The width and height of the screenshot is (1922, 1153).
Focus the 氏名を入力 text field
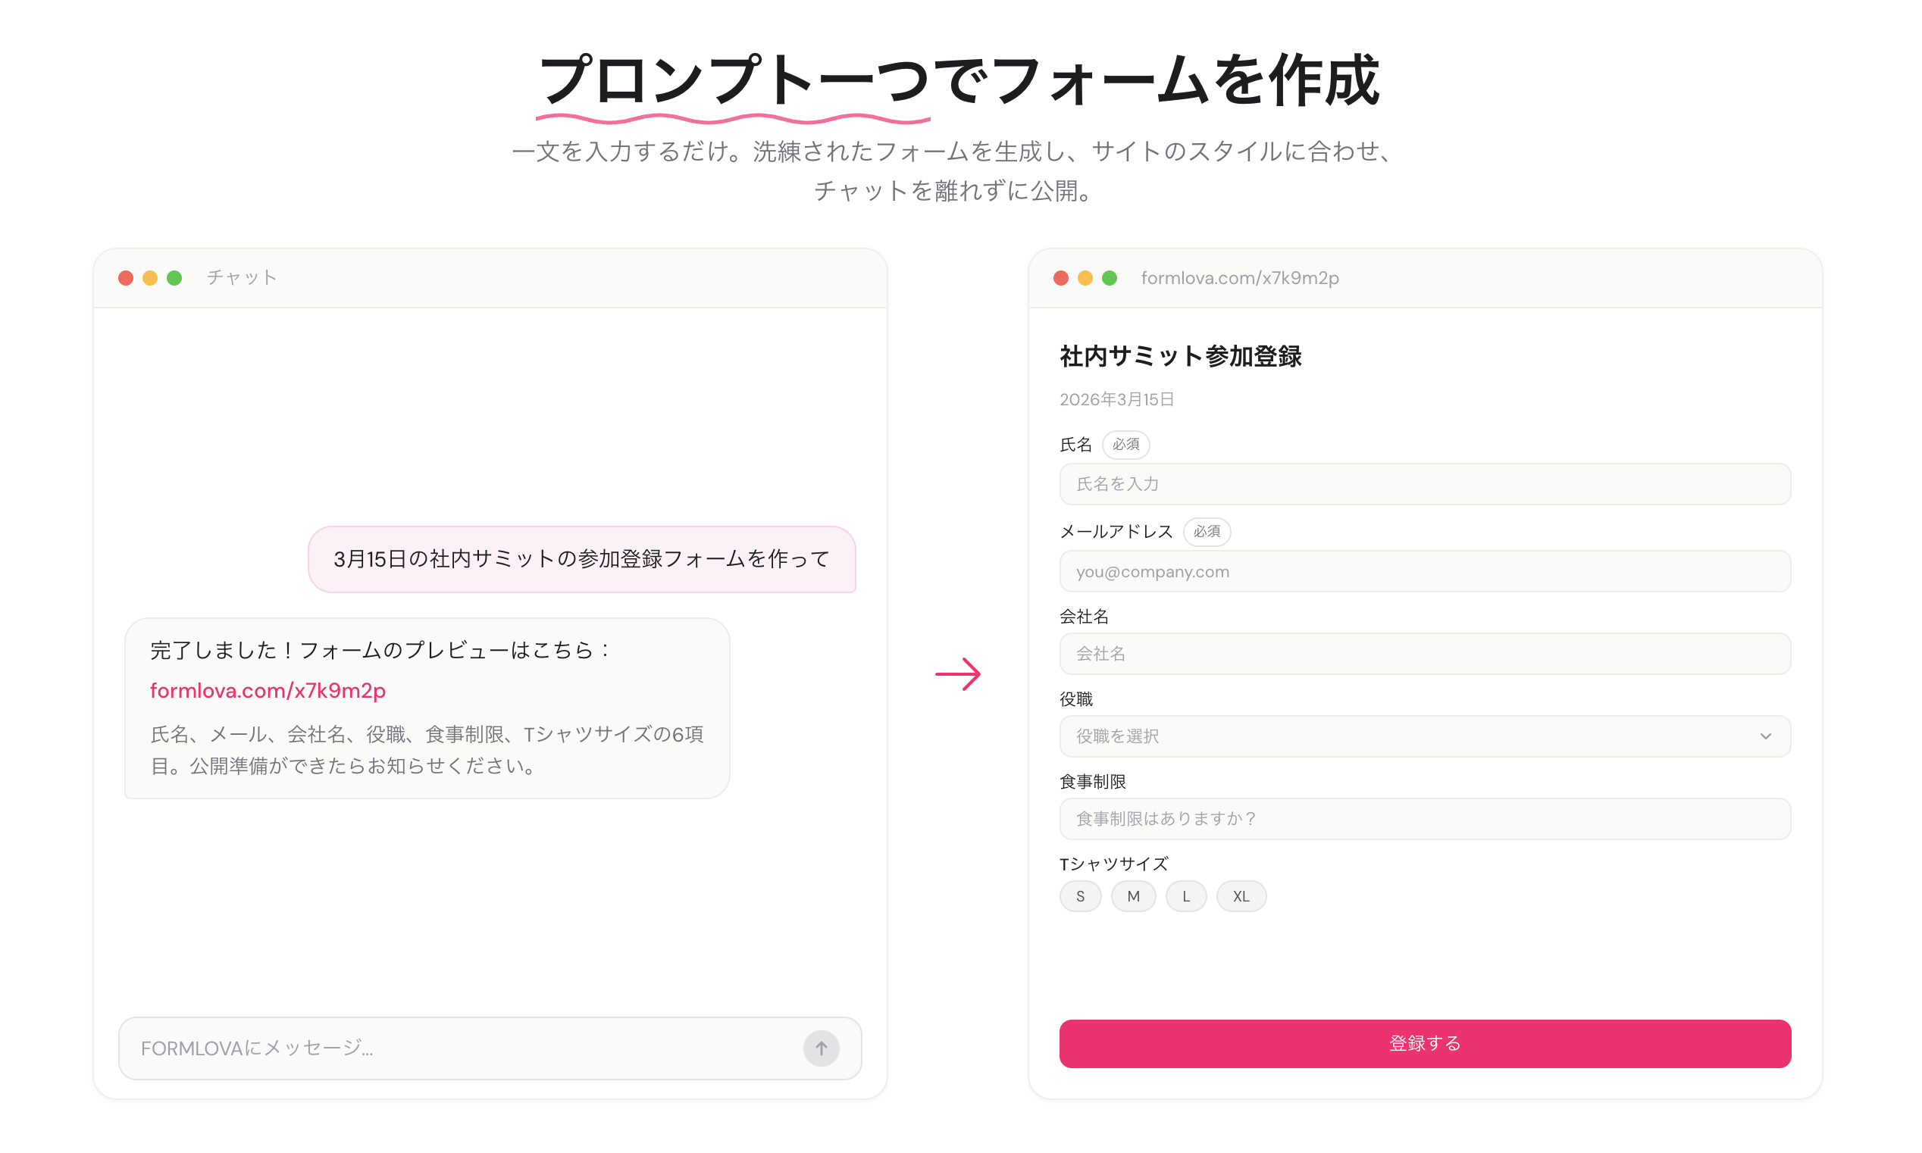pos(1425,484)
